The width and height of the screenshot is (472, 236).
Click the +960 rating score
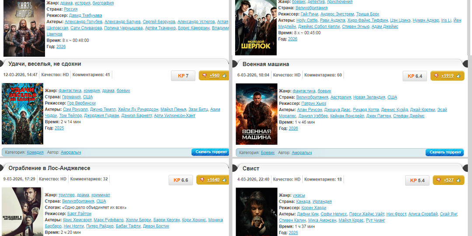pos(214,76)
